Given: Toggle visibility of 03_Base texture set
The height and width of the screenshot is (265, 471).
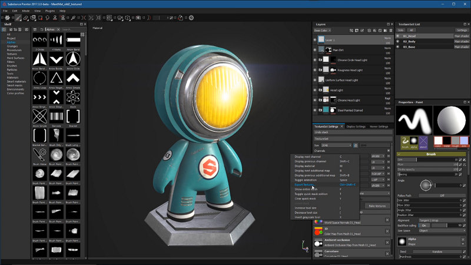Looking at the screenshot, I should [x=398, y=47].
